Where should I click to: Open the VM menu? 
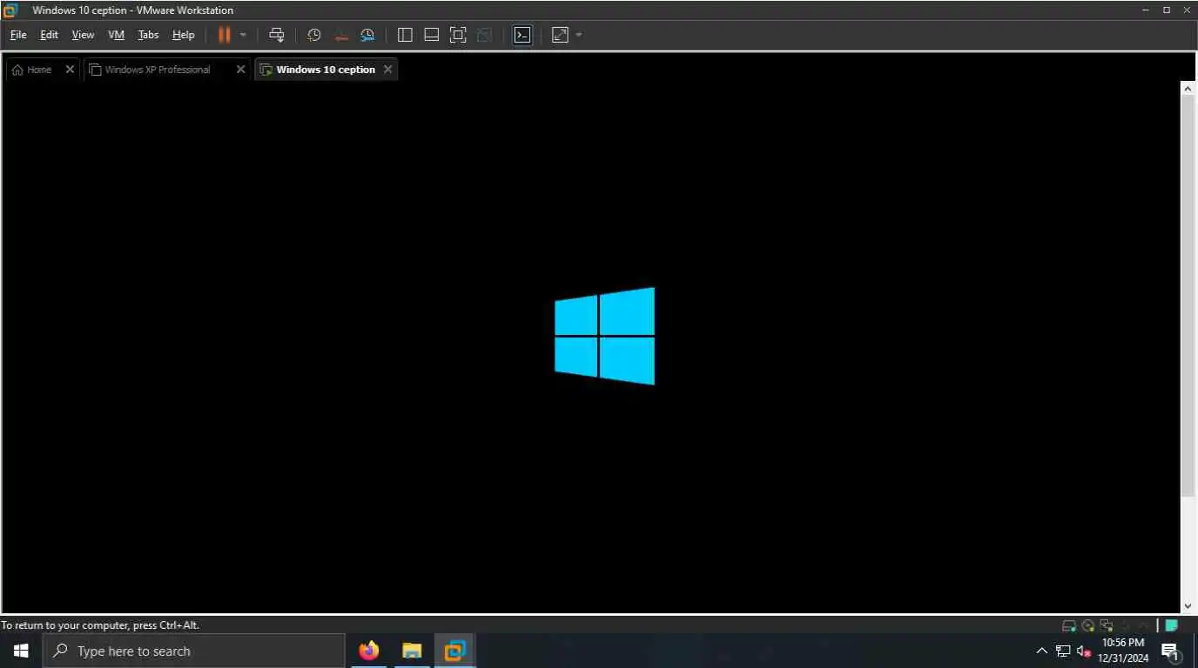(x=116, y=35)
